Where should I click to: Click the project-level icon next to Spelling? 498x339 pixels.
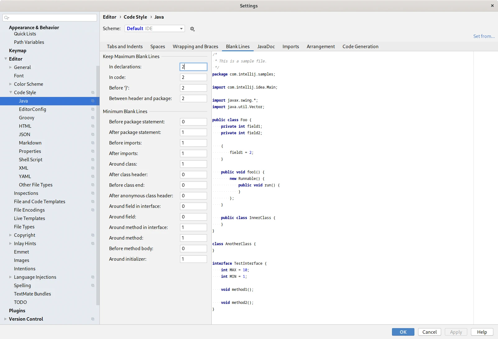[x=93, y=286]
